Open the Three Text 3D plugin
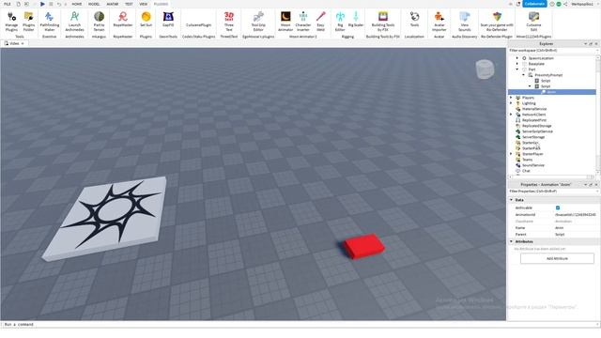This screenshot has width=601, height=338. [x=229, y=22]
